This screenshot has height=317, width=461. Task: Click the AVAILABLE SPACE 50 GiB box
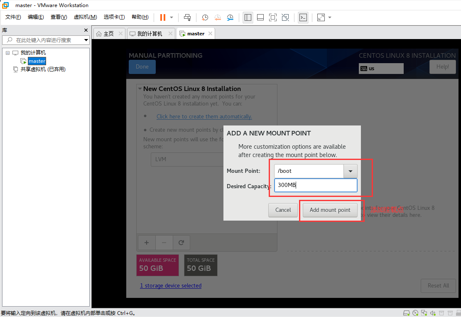click(x=157, y=265)
